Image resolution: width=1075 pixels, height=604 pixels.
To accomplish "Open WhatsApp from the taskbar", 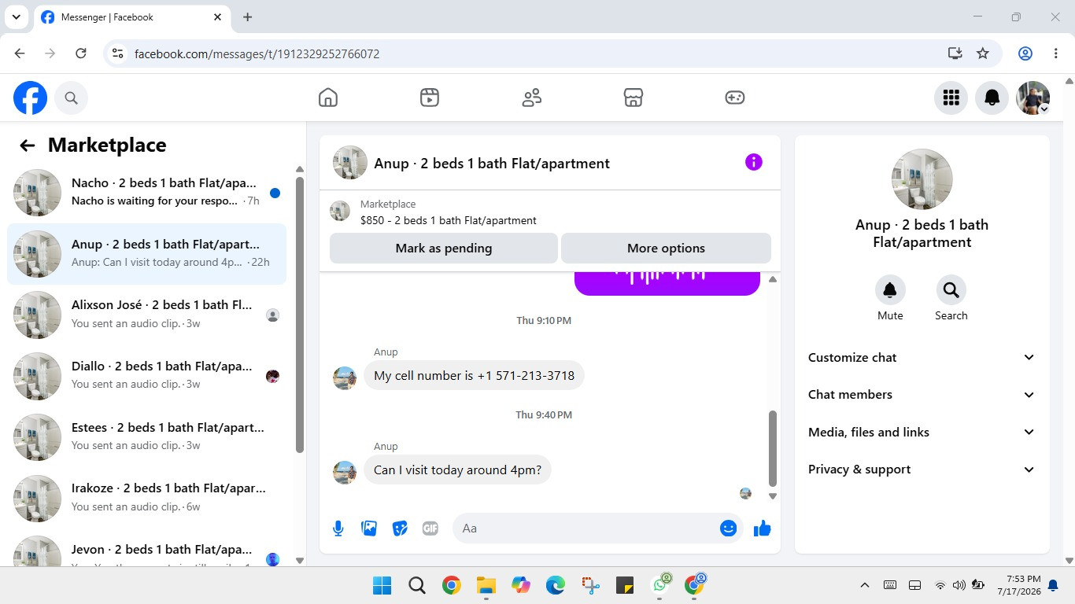I will [x=660, y=585].
